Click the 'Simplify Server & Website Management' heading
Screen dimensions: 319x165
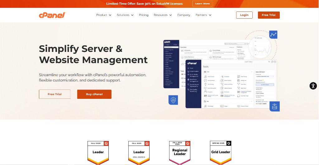pyautogui.click(x=93, y=54)
